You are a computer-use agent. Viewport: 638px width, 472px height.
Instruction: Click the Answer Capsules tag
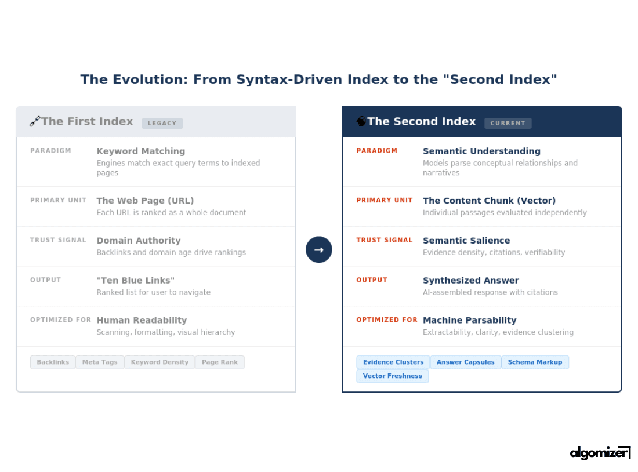coord(466,362)
